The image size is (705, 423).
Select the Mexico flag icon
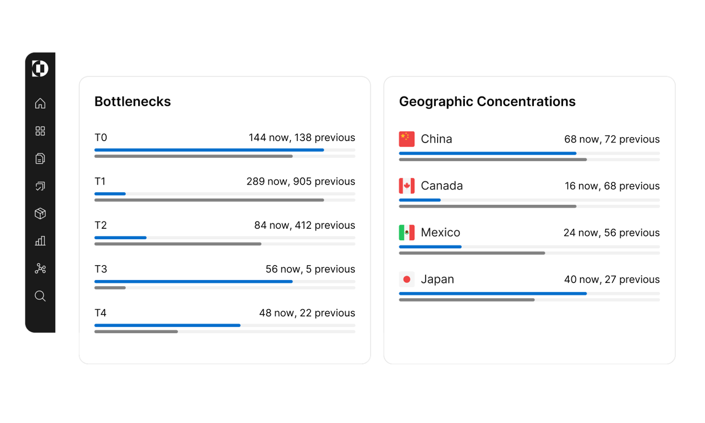click(x=406, y=232)
